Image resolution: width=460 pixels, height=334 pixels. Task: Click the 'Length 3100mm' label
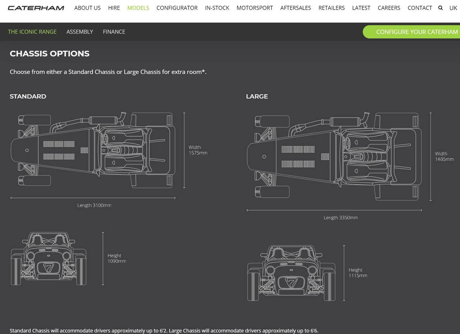click(x=94, y=205)
